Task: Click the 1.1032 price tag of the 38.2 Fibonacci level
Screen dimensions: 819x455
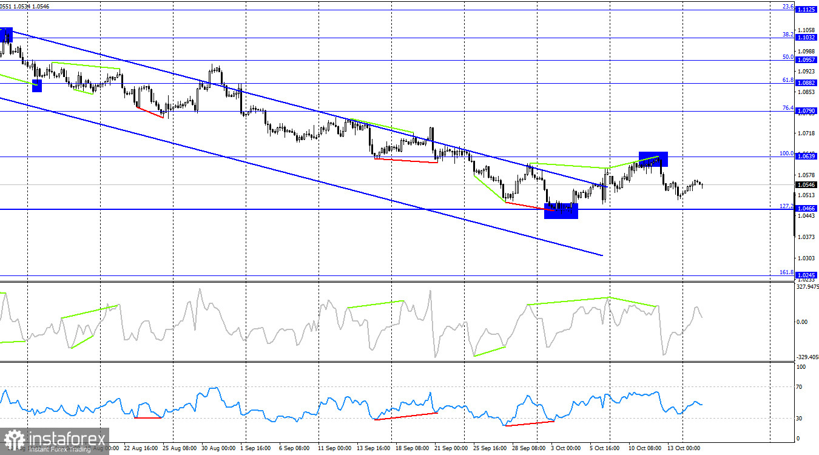Action: pyautogui.click(x=806, y=38)
